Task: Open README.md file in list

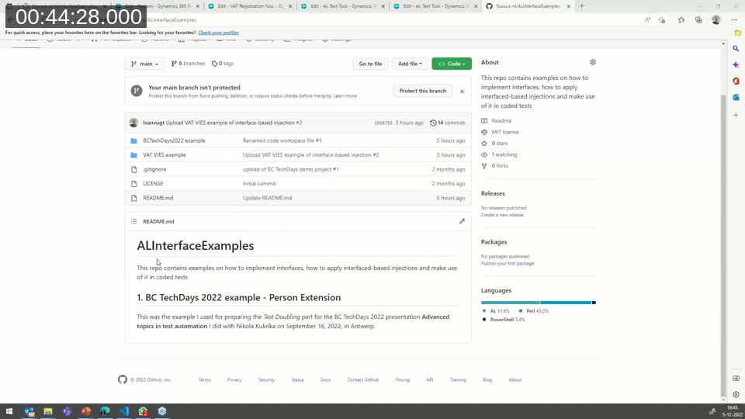Action: pos(158,198)
